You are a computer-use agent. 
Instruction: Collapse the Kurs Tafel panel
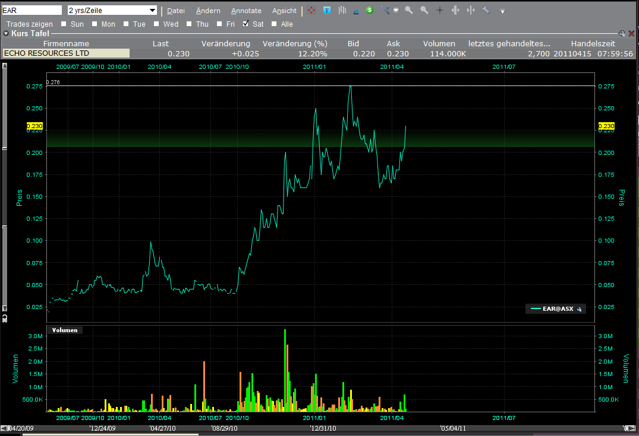tap(6, 34)
